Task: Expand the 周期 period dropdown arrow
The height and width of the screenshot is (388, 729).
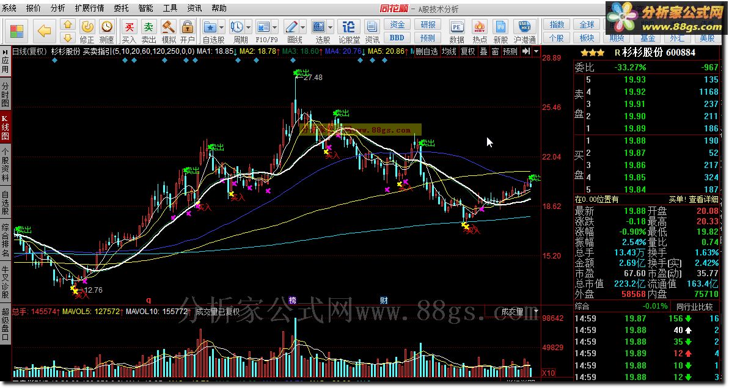Action: tap(249, 27)
